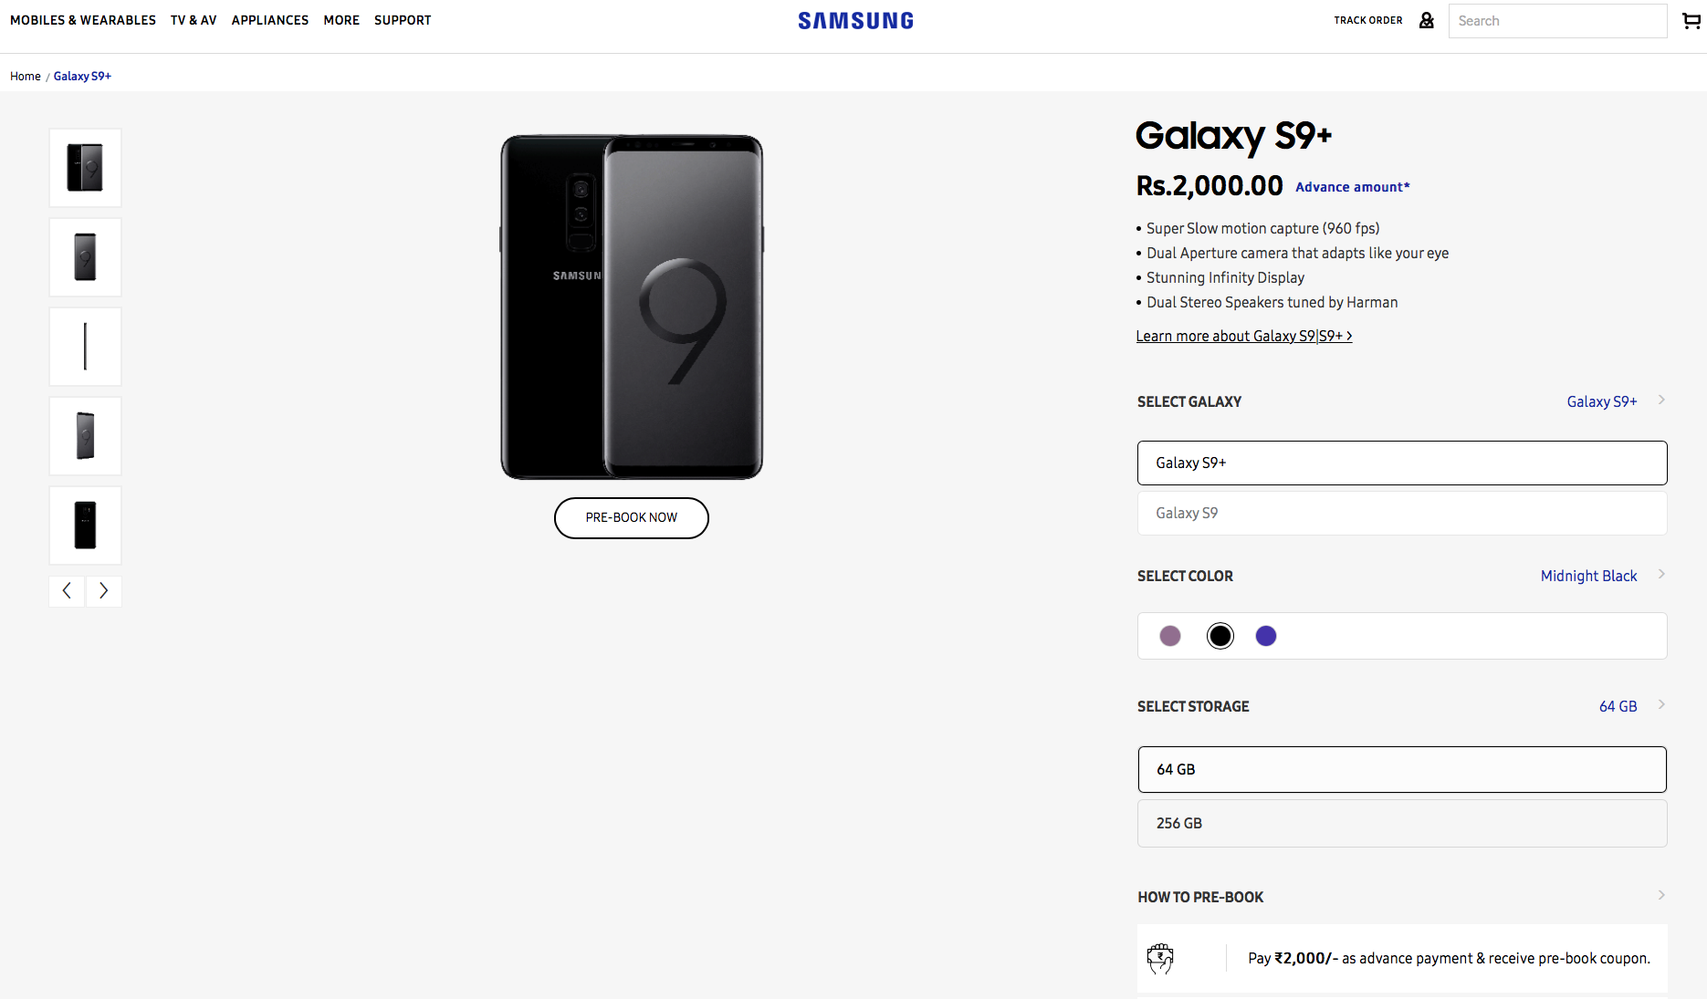Open the Mobiles & Wearables menu
The image size is (1707, 999).
click(x=83, y=20)
